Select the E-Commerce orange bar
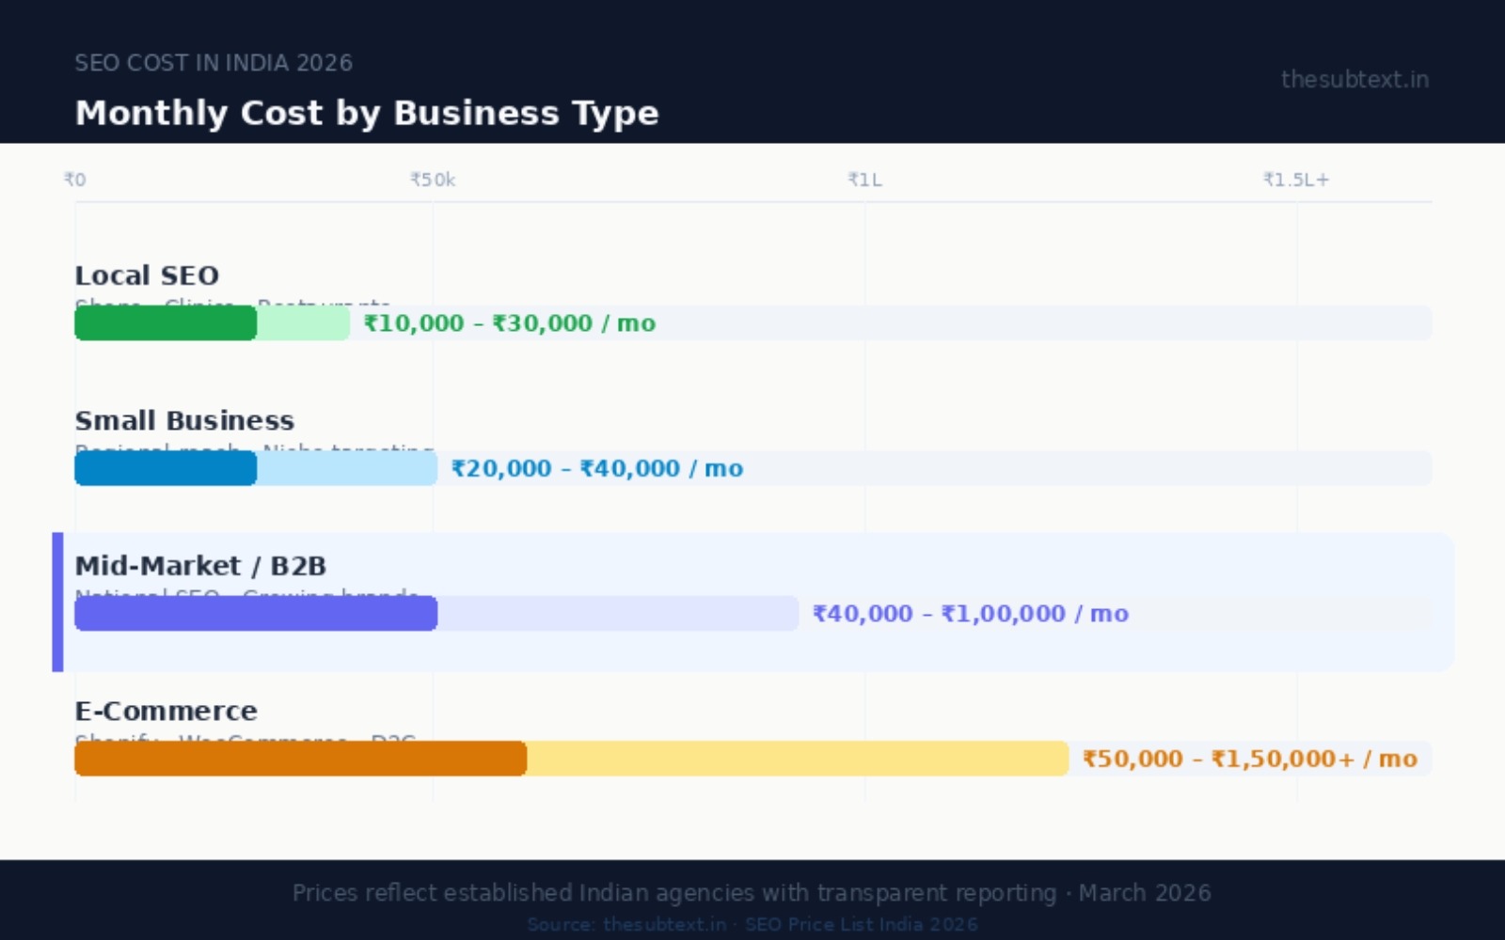The image size is (1505, 940). pyautogui.click(x=301, y=759)
